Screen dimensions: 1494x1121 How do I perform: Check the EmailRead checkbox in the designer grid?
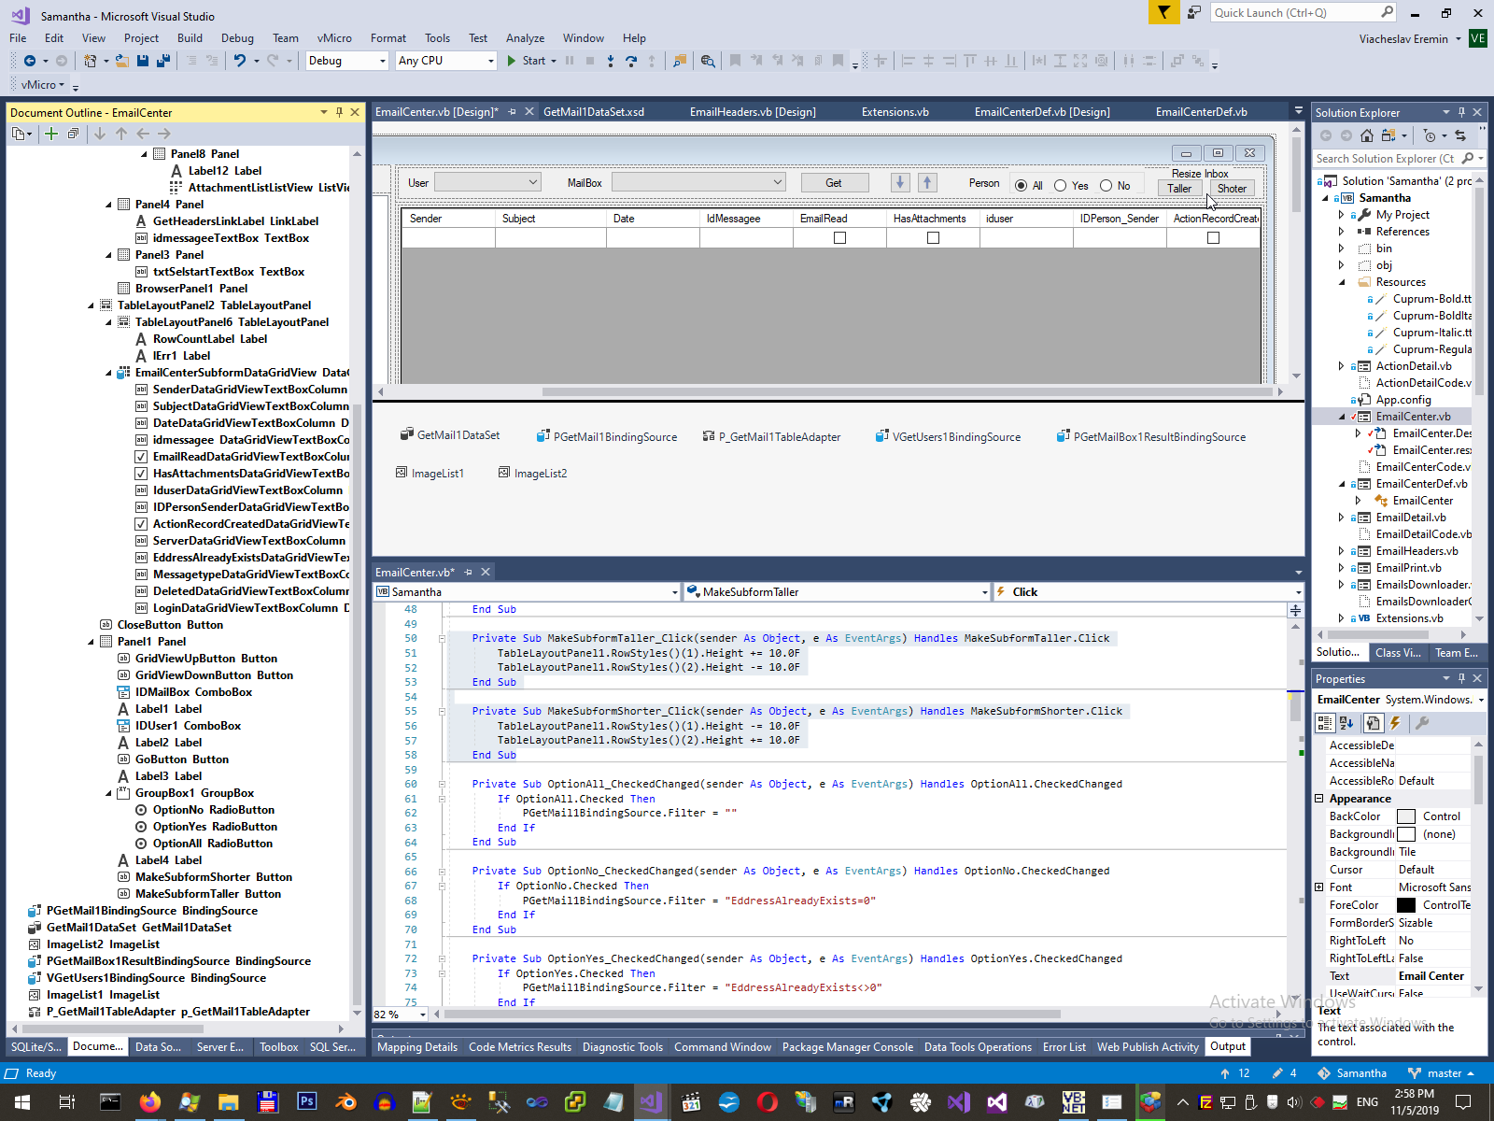pos(839,238)
